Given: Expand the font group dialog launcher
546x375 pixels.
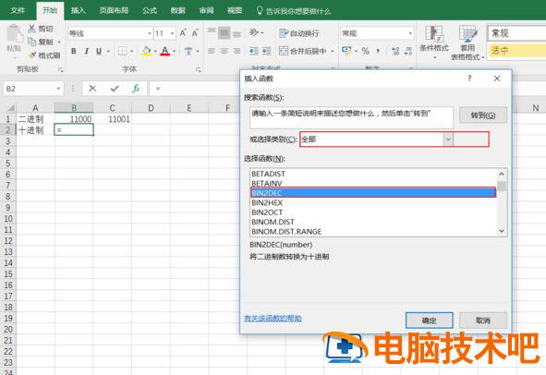Looking at the screenshot, I should pyautogui.click(x=199, y=70).
